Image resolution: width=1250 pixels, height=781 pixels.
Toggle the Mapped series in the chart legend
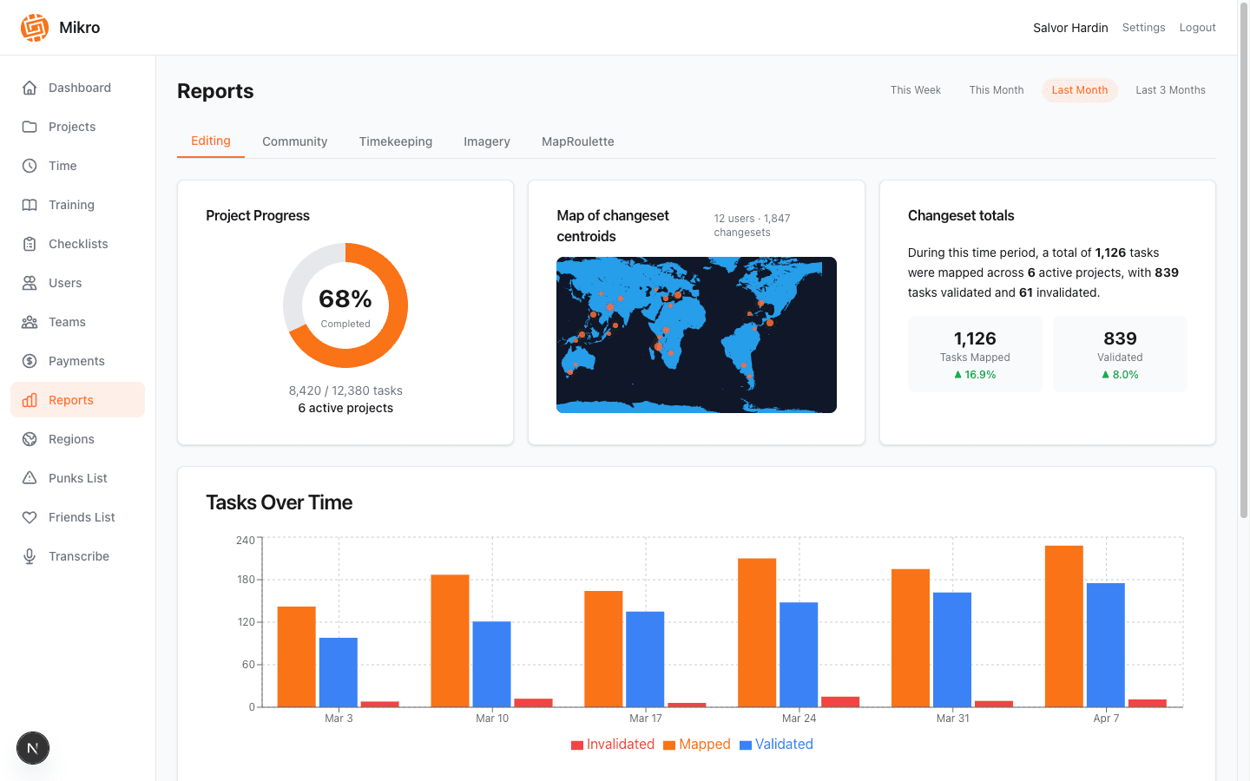coord(696,744)
